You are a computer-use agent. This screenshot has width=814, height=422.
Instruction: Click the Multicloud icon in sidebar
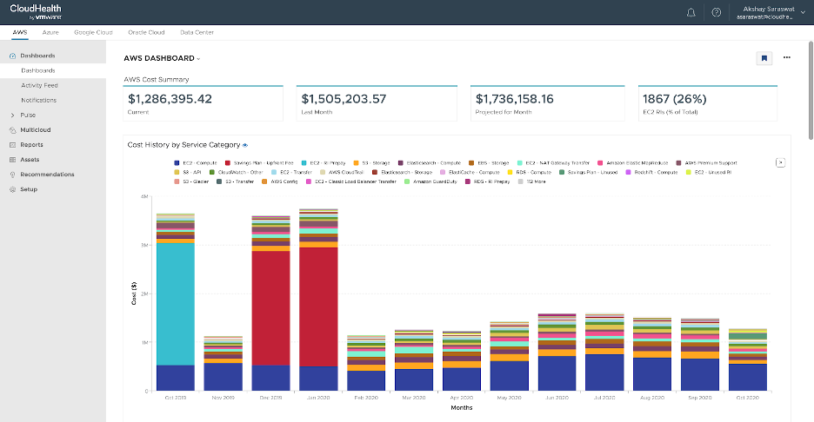coord(12,130)
